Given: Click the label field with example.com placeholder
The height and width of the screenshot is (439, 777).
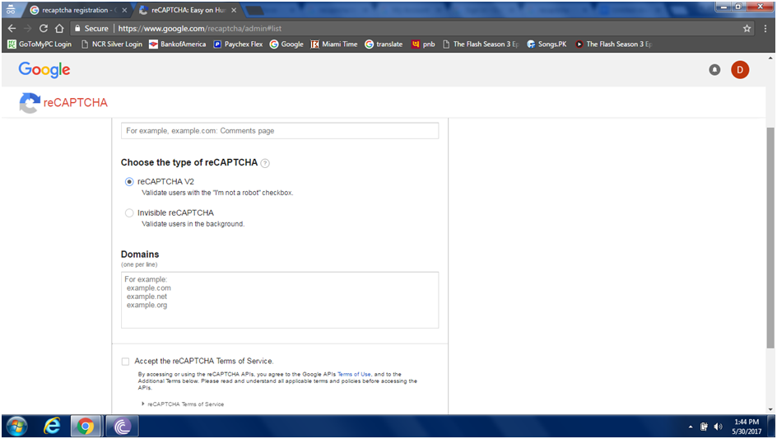Looking at the screenshot, I should point(280,131).
